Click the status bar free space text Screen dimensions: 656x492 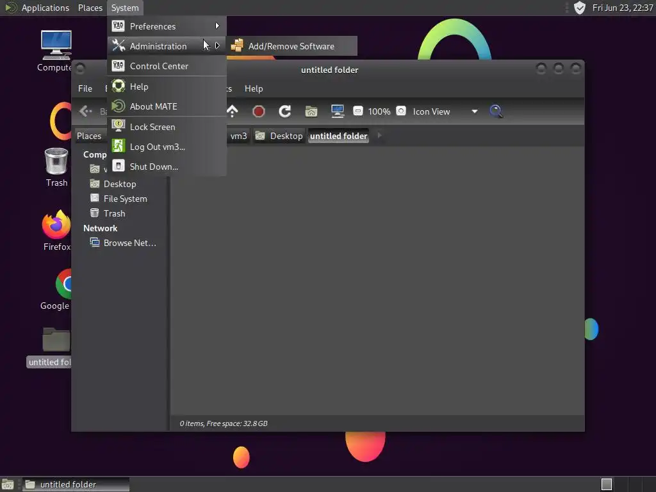tap(224, 423)
